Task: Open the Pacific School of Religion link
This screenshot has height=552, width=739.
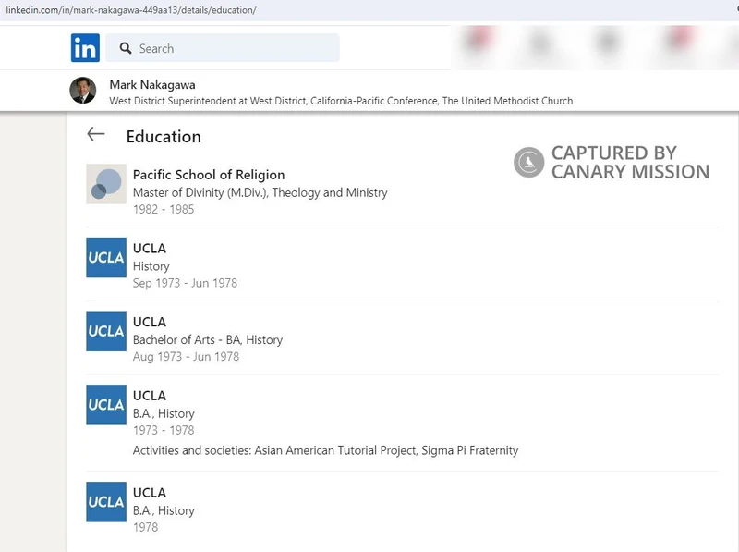Action: pyautogui.click(x=209, y=175)
